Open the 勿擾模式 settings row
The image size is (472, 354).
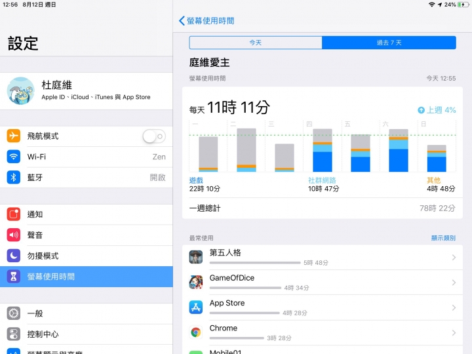(87, 256)
